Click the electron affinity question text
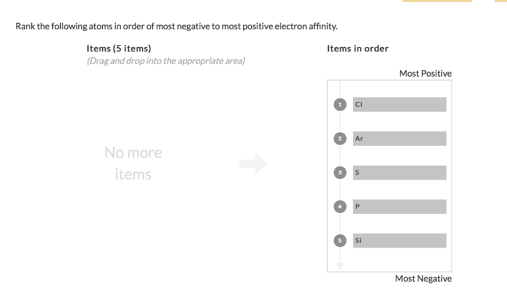The image size is (507, 298). (x=176, y=26)
